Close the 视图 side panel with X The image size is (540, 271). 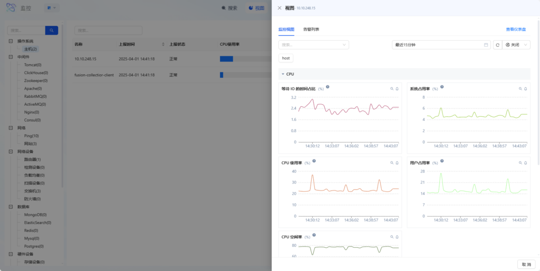coord(279,8)
